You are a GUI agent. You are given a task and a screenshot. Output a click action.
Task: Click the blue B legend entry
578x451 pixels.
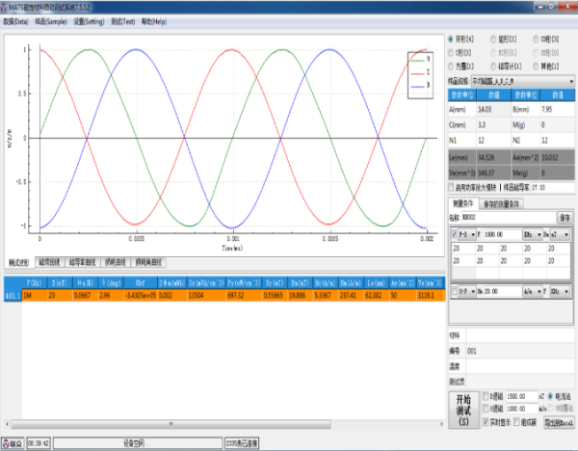click(x=419, y=85)
